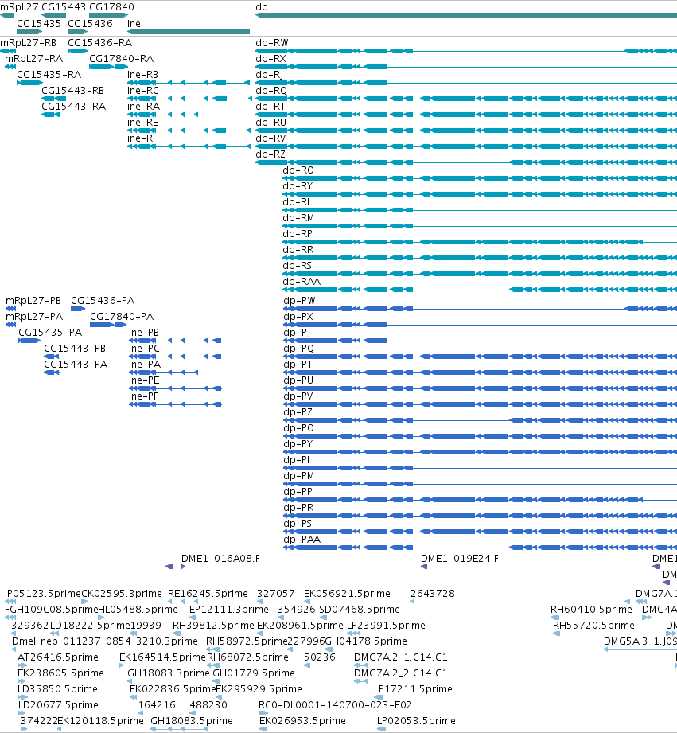
Task: Open the dp-RW transcript
Action: click(272, 43)
